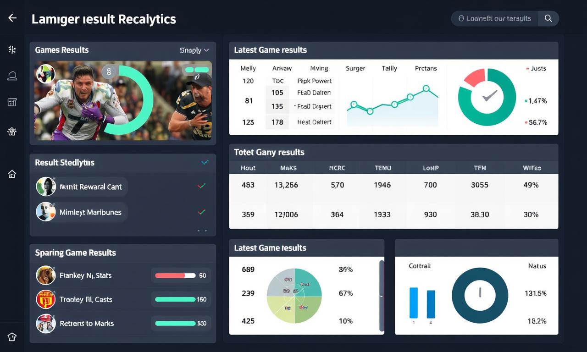Click the top sparkle sidebar icon

click(12, 49)
